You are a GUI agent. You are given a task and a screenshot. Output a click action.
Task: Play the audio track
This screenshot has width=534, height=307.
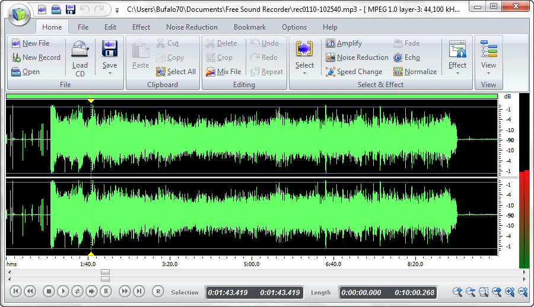pyautogui.click(x=63, y=291)
